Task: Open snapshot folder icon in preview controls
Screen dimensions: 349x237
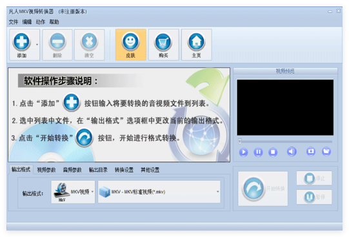Action: click(326, 152)
